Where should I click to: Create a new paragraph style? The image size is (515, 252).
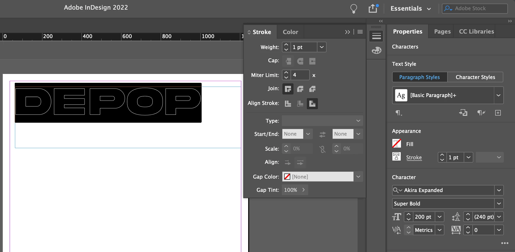point(498,113)
